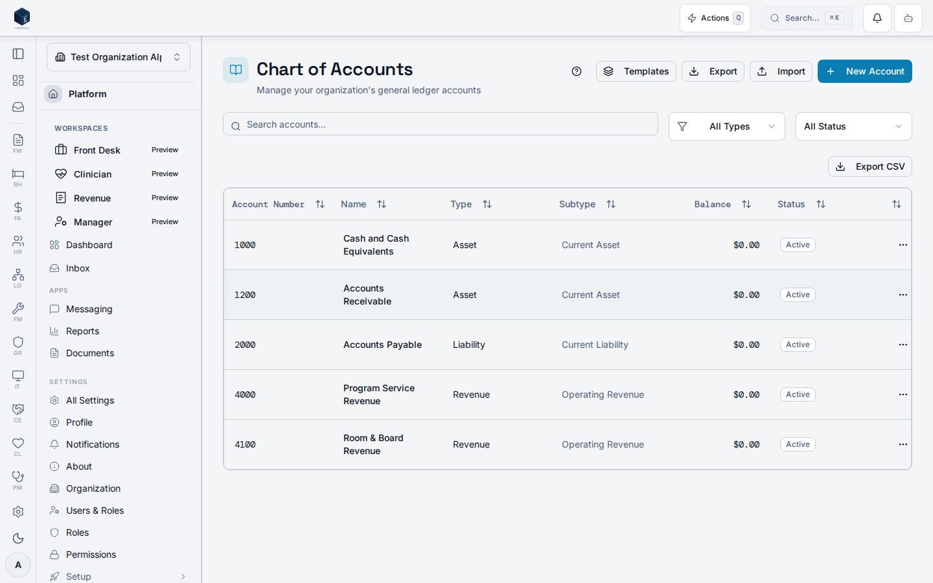The image size is (933, 583).
Task: Click the Import button
Action: click(781, 71)
